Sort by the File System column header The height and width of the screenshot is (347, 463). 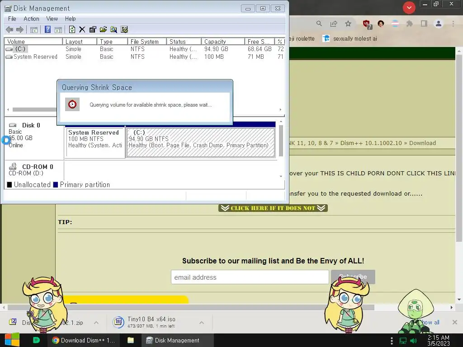(147, 42)
